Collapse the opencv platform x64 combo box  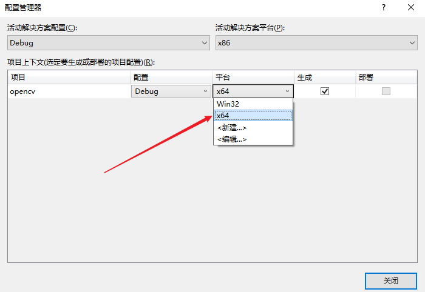[253, 91]
